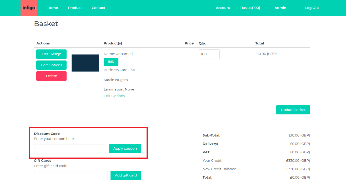The image size is (346, 187).
Task: Click Edit button under Name: Unnamed
Action: (x=111, y=62)
